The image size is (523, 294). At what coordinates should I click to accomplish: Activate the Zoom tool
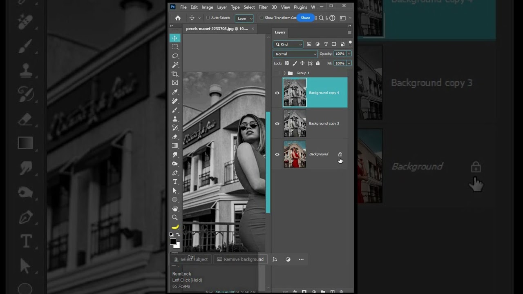[175, 217]
